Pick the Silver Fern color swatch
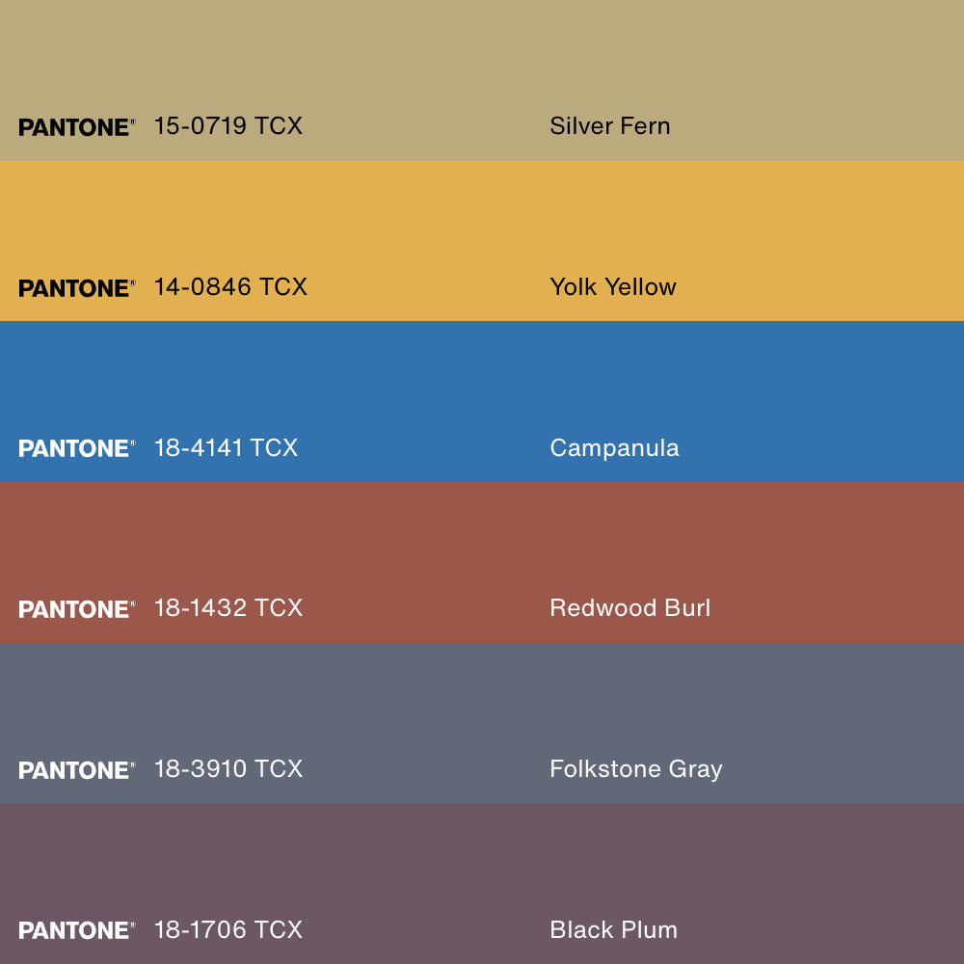The width and height of the screenshot is (964, 964). [482, 58]
